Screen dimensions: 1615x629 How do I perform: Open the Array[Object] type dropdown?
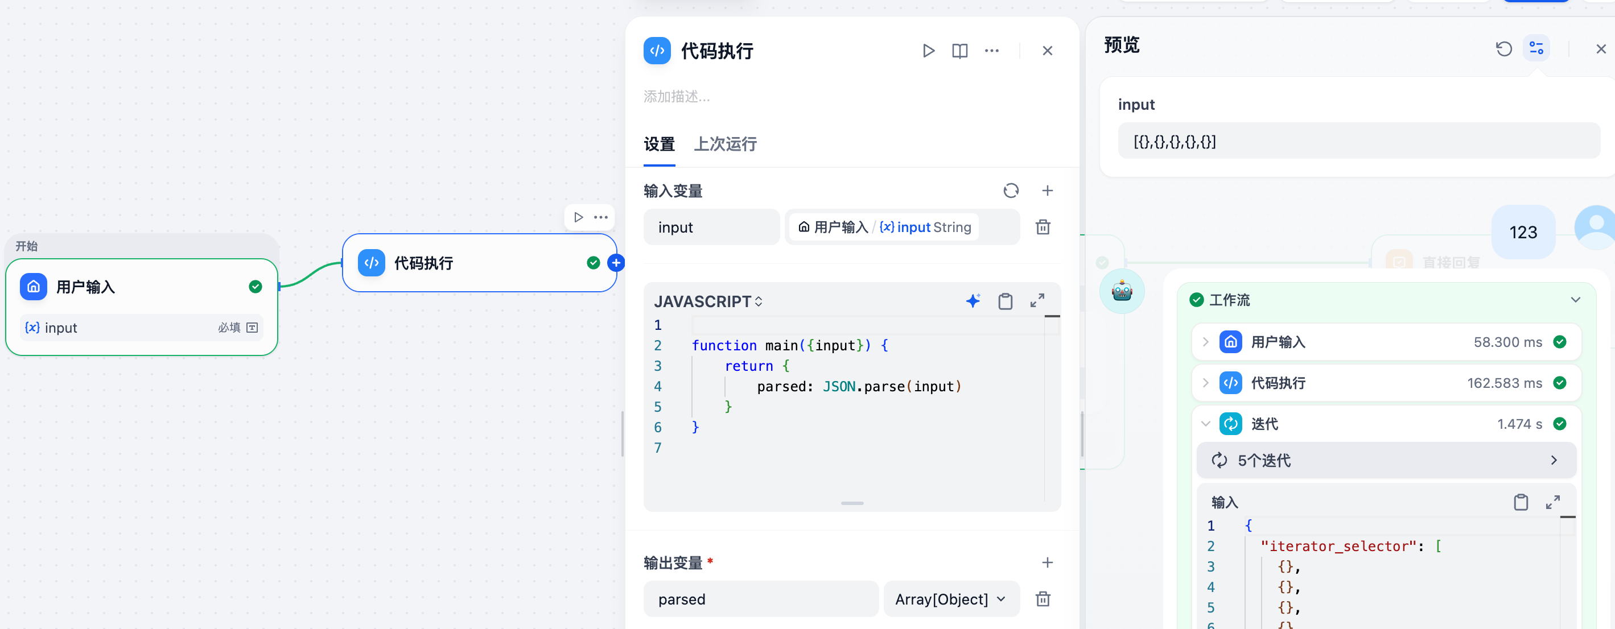pyautogui.click(x=951, y=599)
